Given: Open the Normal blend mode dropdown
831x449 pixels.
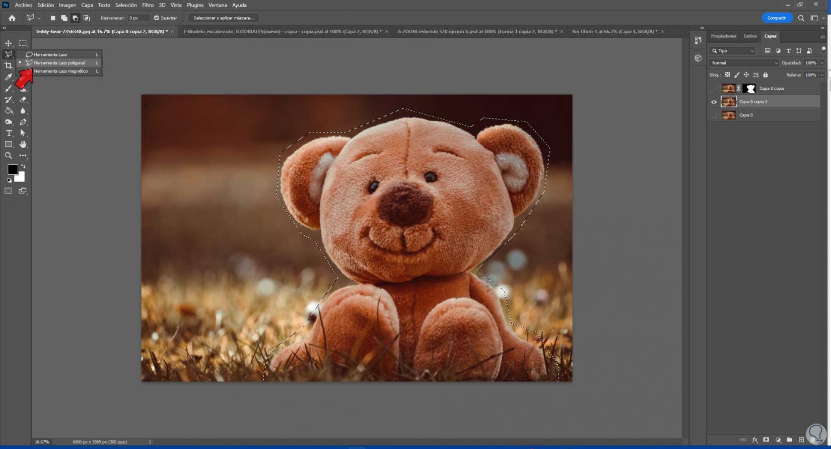Looking at the screenshot, I should coord(743,63).
